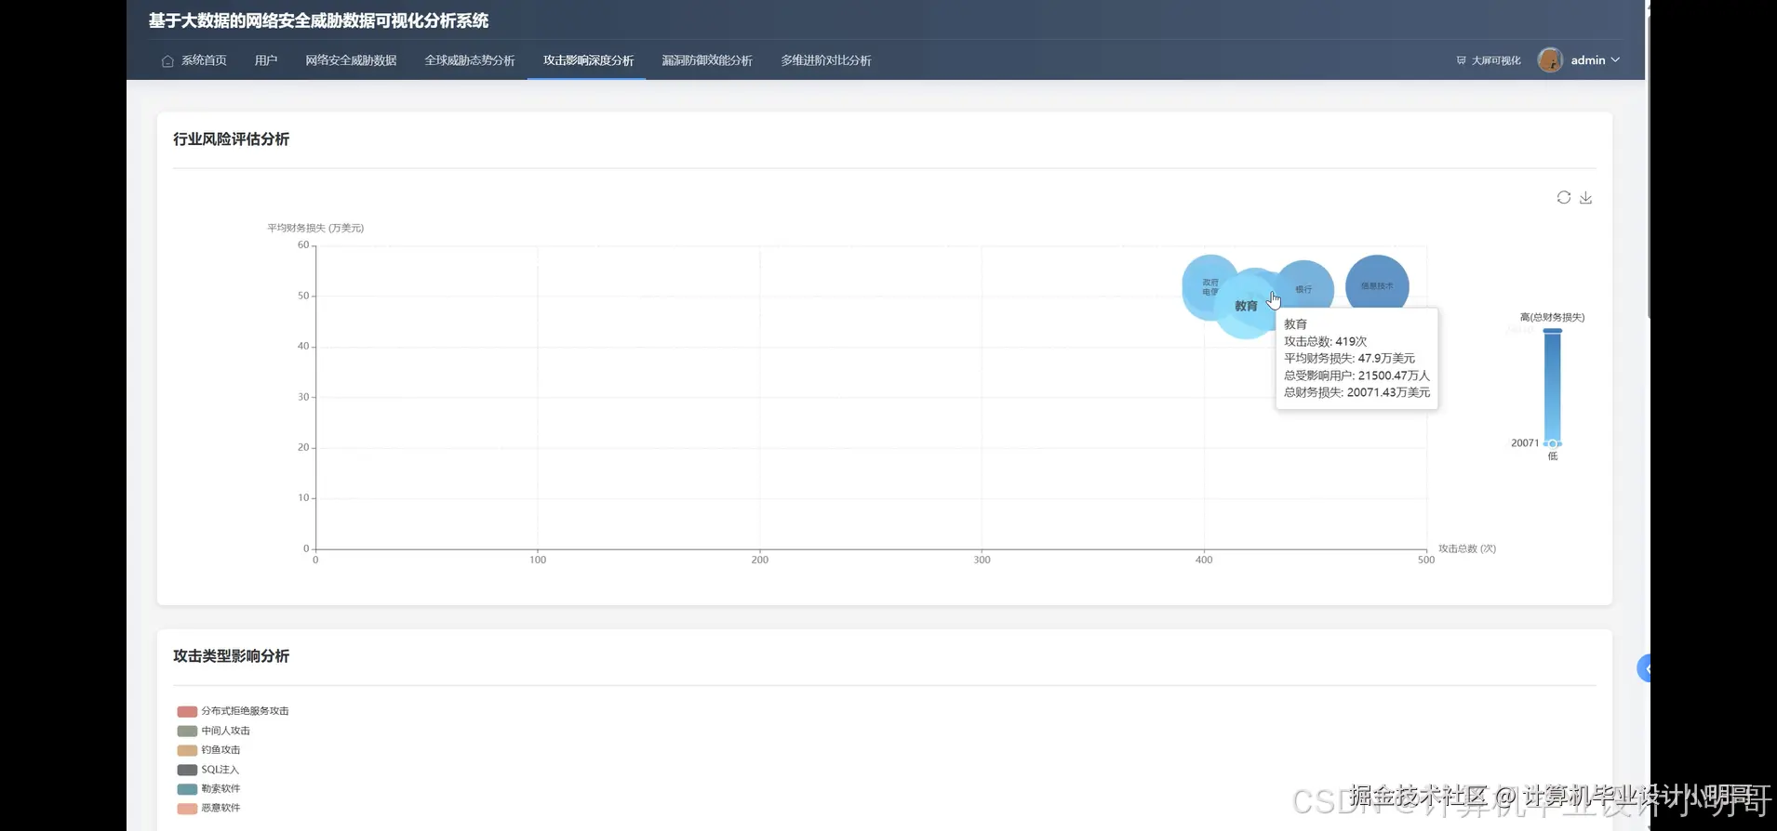Click the system title 基于大数据的网络安全威胁数据可视化分析系统
Image resolution: width=1777 pixels, height=831 pixels.
(318, 20)
